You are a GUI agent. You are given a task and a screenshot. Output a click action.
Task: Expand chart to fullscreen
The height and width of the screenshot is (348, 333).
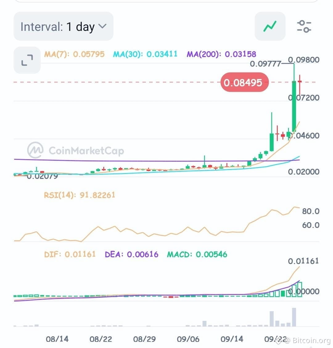click(x=27, y=60)
